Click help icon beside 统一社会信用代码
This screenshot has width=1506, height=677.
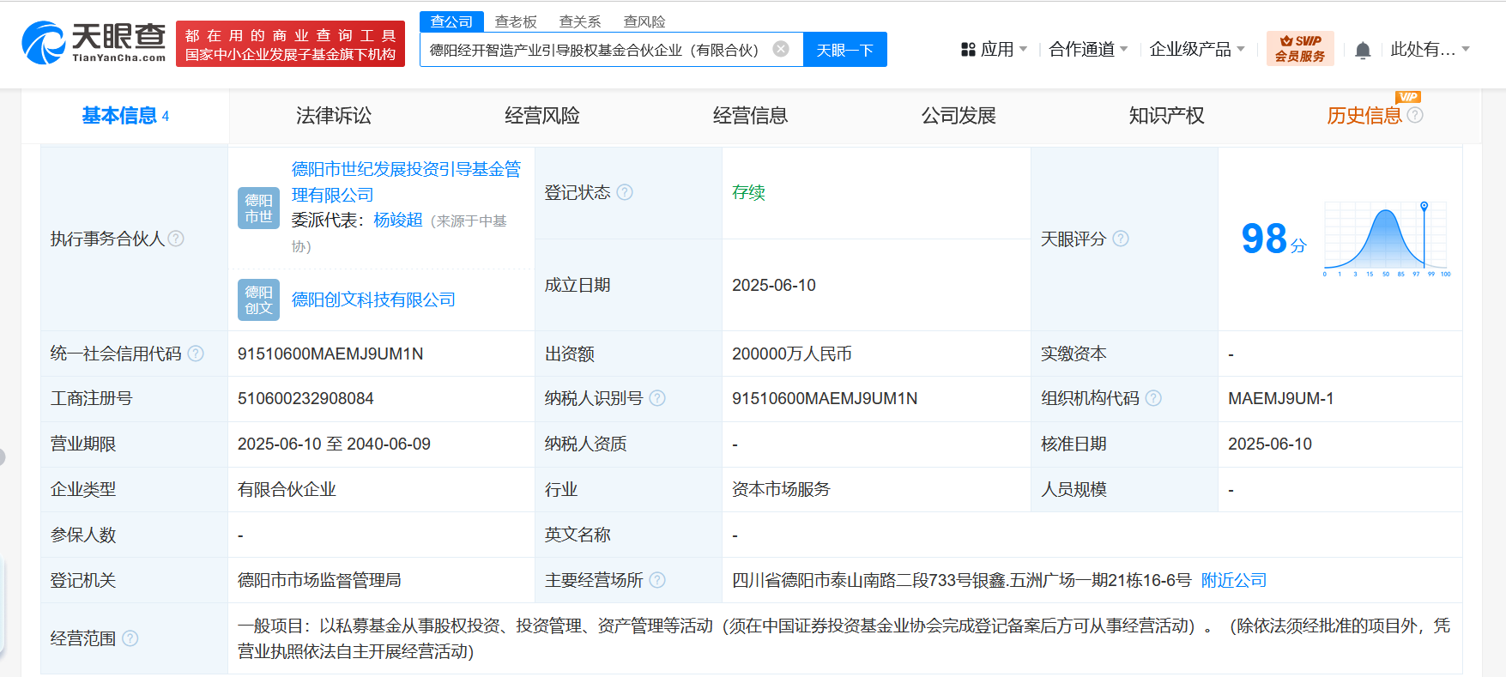coord(196,354)
